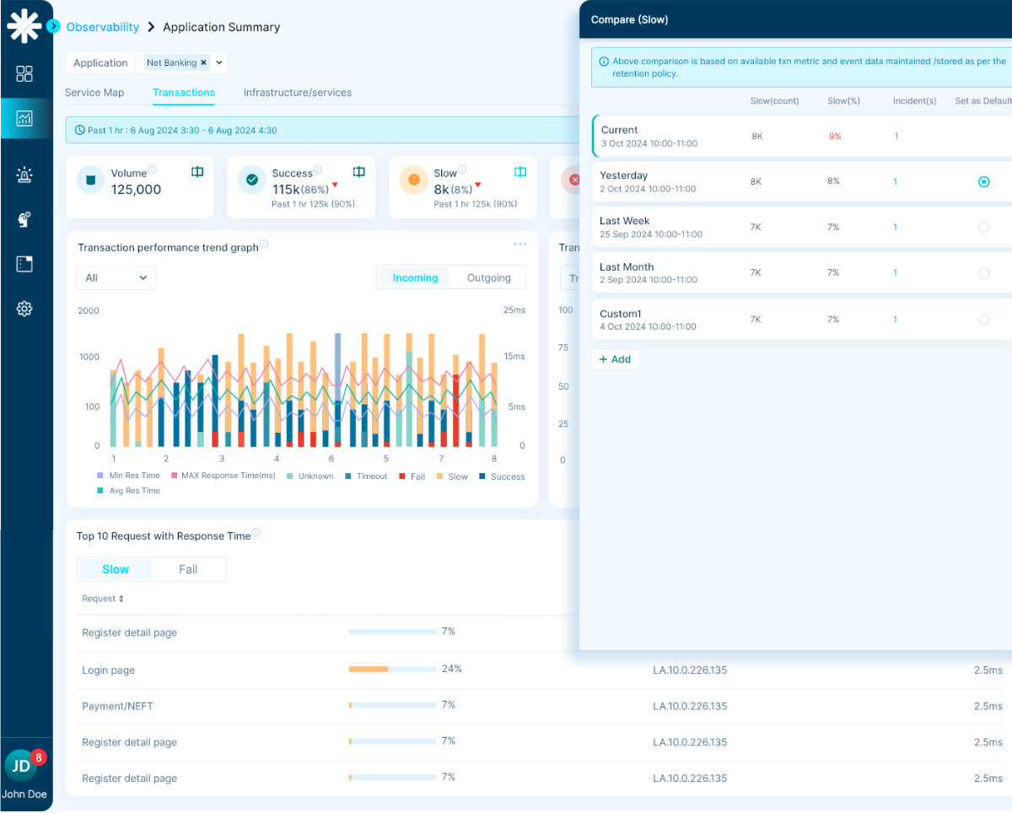Screen dimensions: 1012x813
Task: Click the Add comparison button
Action: pos(615,359)
